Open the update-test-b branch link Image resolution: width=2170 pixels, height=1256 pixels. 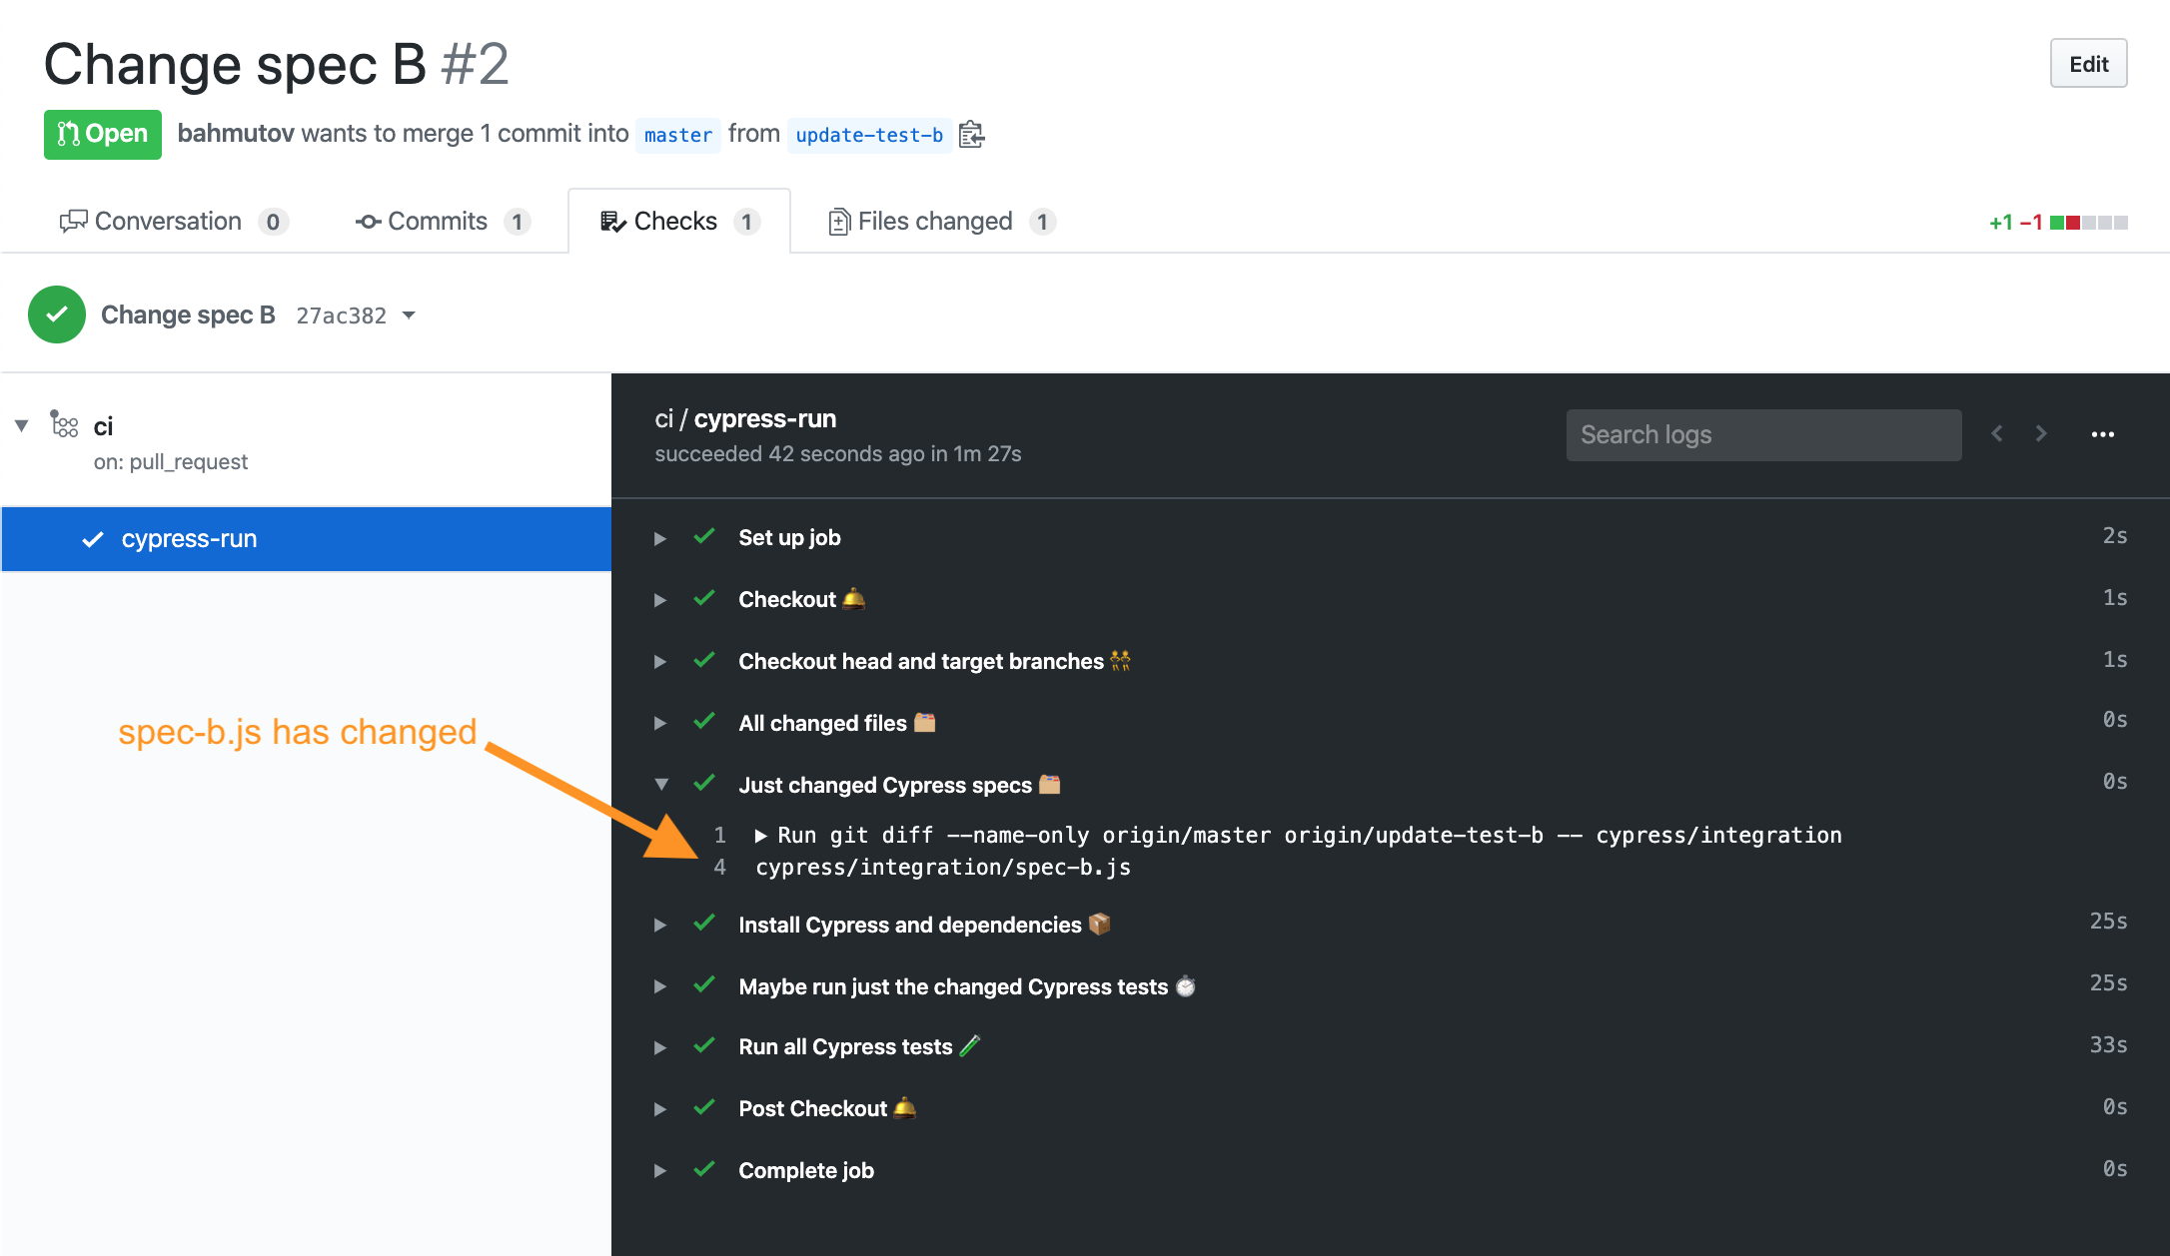868,135
